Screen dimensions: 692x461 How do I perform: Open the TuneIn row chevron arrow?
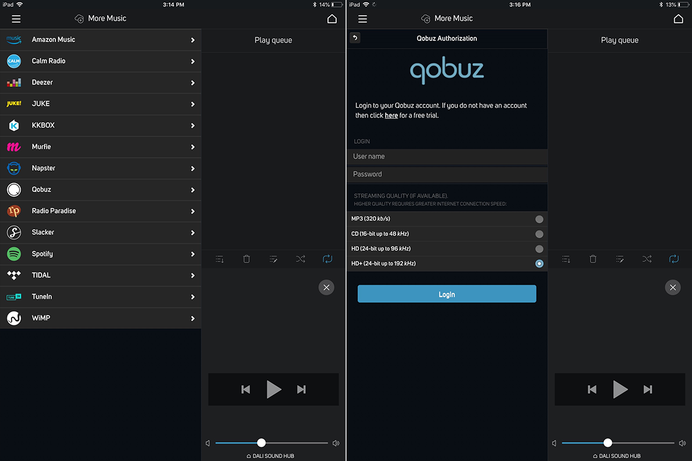click(193, 297)
